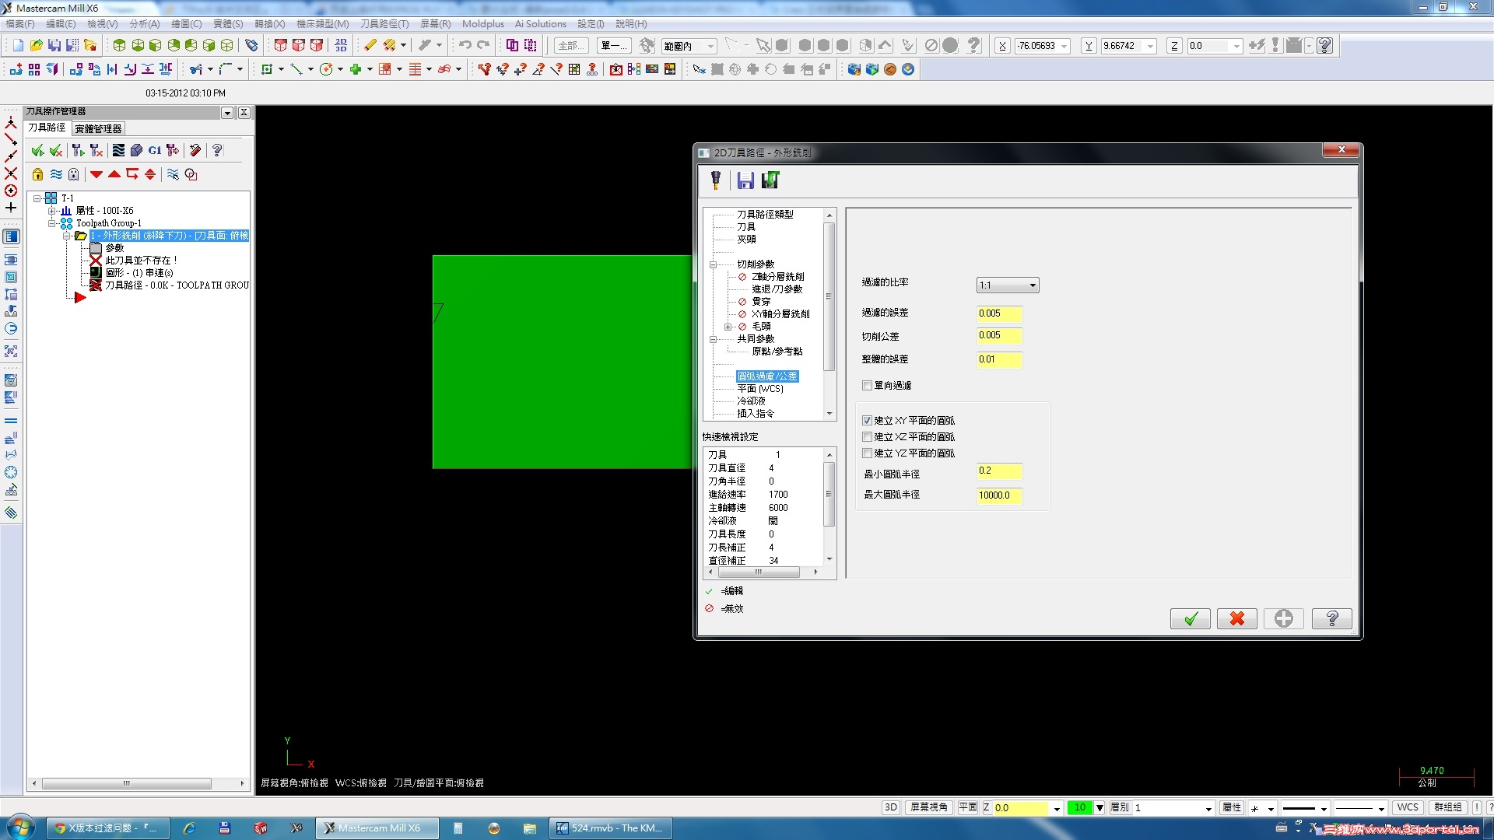Enable the 單向過濾 checkbox
The width and height of the screenshot is (1494, 840).
coord(867,386)
